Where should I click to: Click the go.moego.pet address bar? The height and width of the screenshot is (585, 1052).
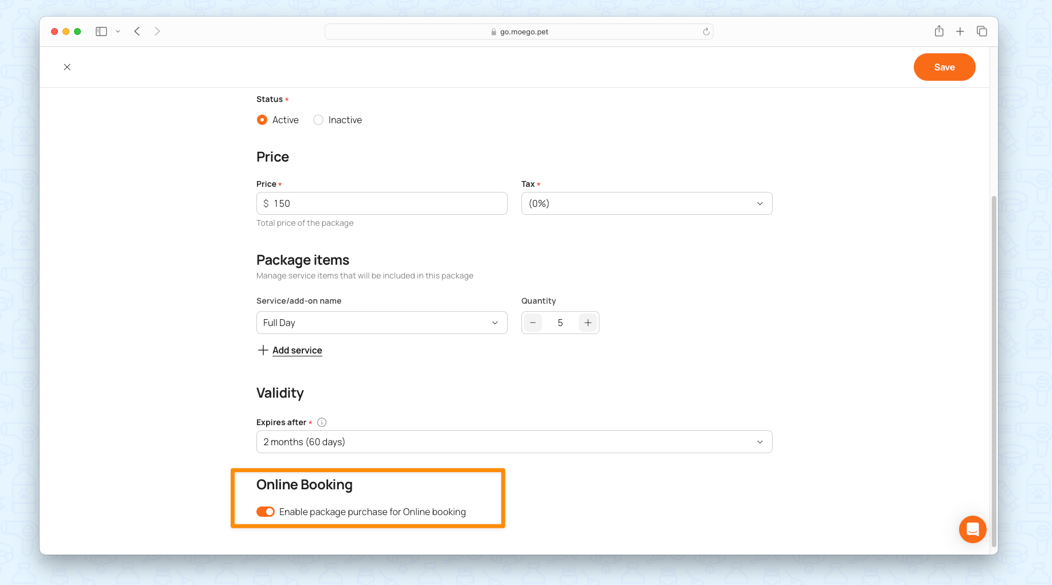click(x=519, y=32)
